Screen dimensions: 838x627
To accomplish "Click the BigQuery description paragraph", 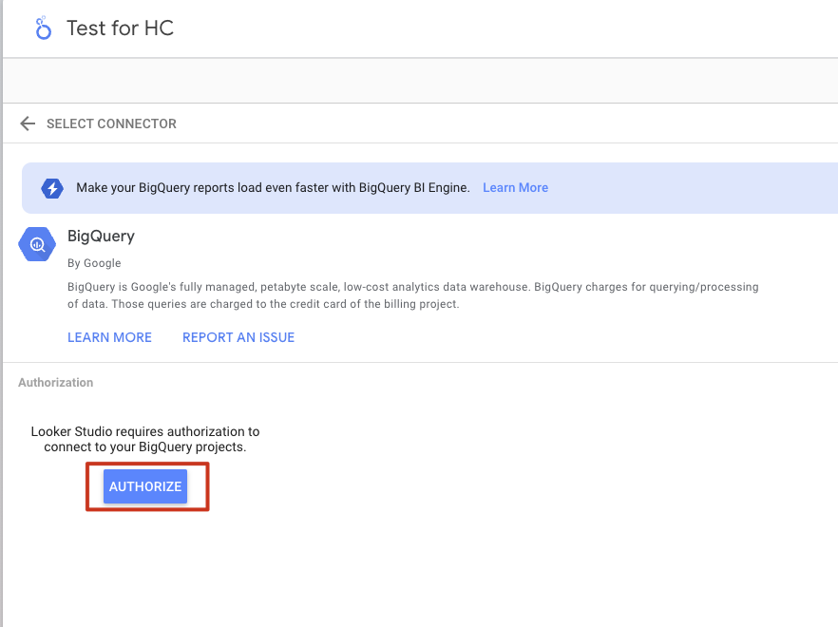I will [x=412, y=295].
